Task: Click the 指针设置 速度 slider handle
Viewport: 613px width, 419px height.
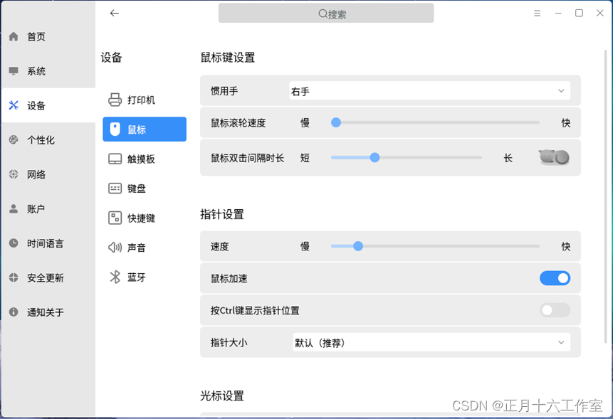Action: click(357, 245)
